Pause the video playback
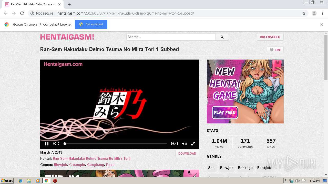 point(47,144)
